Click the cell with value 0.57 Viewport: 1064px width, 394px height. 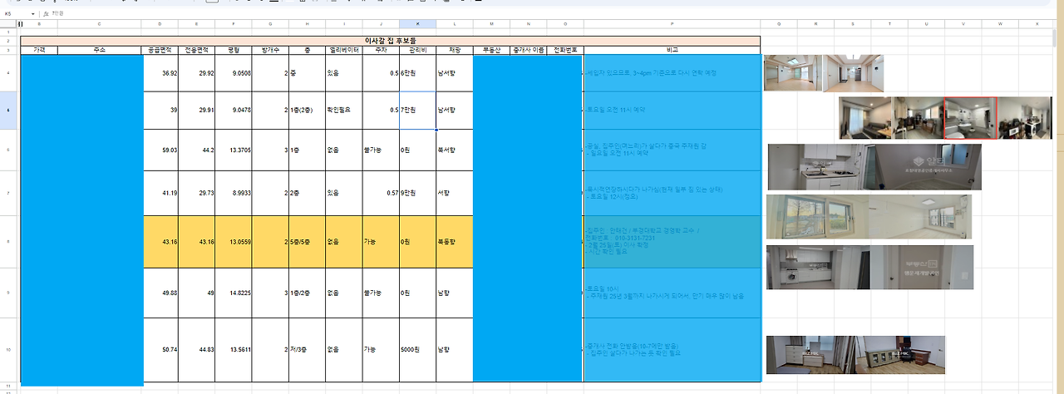pos(381,193)
